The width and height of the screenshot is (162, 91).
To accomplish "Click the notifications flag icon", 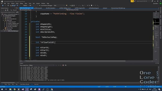I will click(x=132, y=1).
